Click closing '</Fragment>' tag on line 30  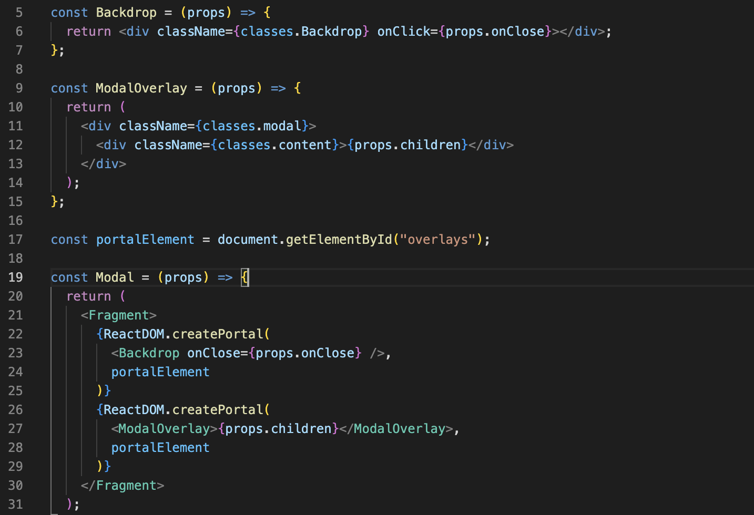tap(123, 486)
